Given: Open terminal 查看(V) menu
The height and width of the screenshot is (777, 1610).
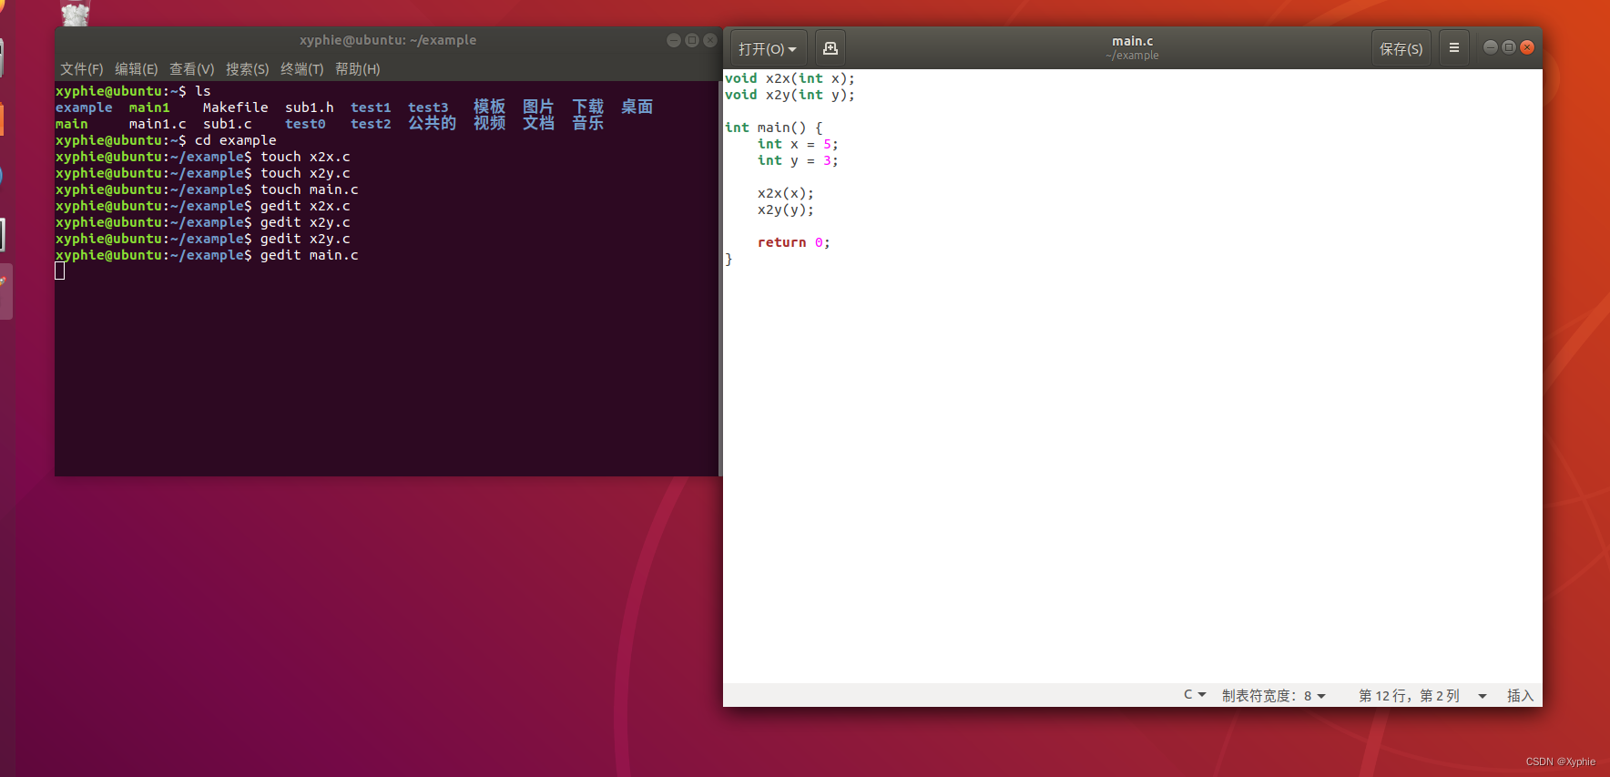Looking at the screenshot, I should (x=192, y=69).
